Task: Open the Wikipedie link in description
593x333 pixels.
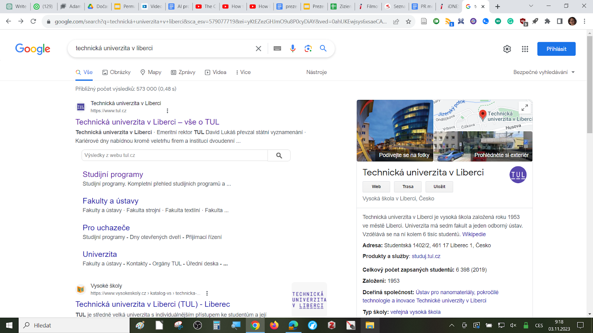Action: tap(474, 234)
